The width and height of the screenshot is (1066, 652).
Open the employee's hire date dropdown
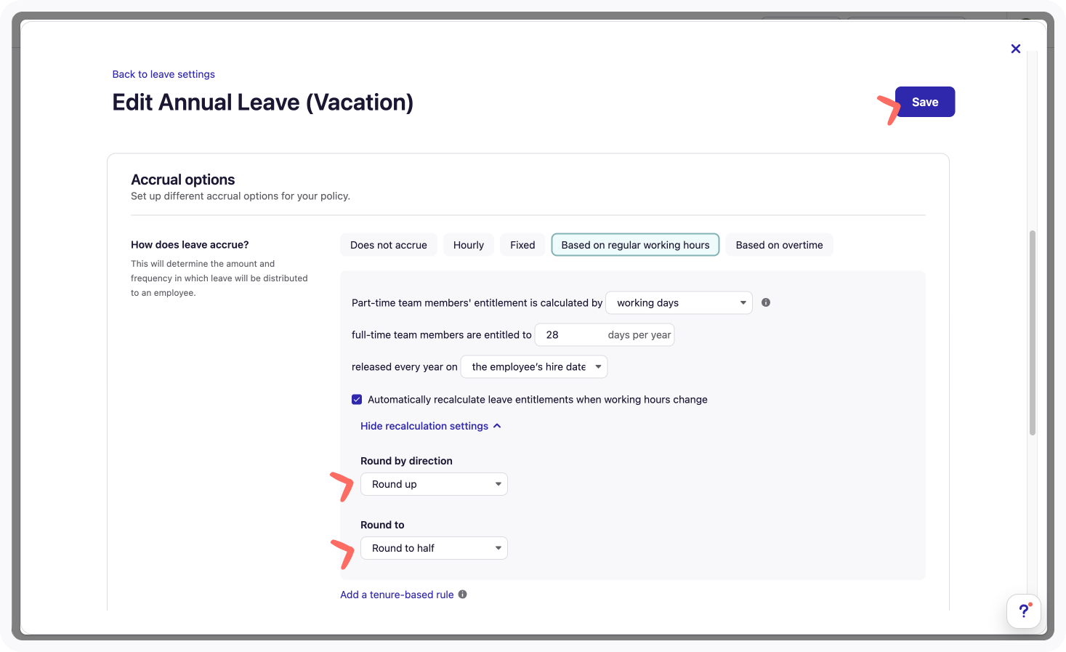534,367
